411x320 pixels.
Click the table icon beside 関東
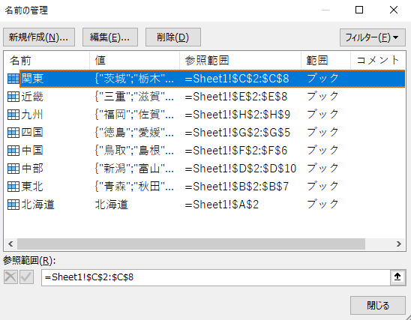click(x=13, y=79)
